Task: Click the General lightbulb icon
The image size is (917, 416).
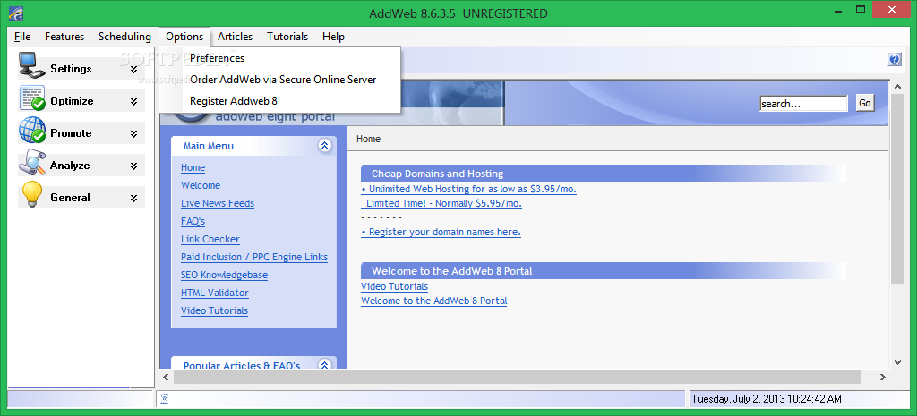Action: [x=31, y=194]
